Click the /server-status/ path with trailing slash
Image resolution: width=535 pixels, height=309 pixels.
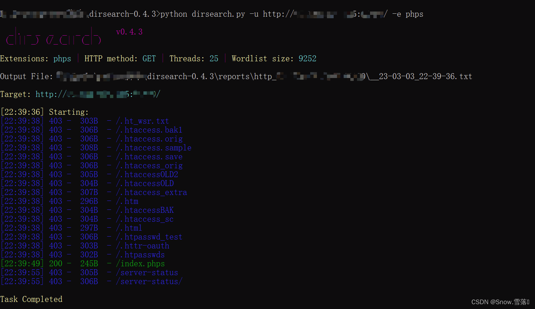149,282
